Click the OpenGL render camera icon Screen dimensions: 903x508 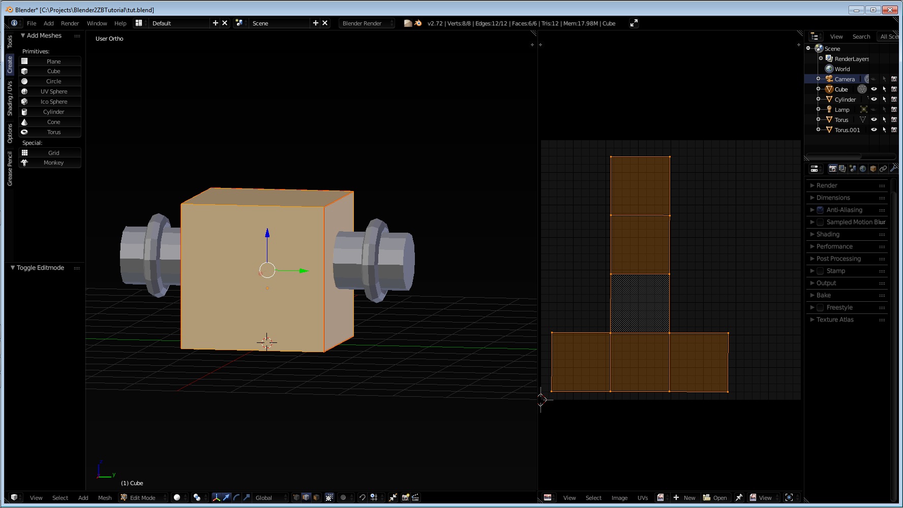405,498
